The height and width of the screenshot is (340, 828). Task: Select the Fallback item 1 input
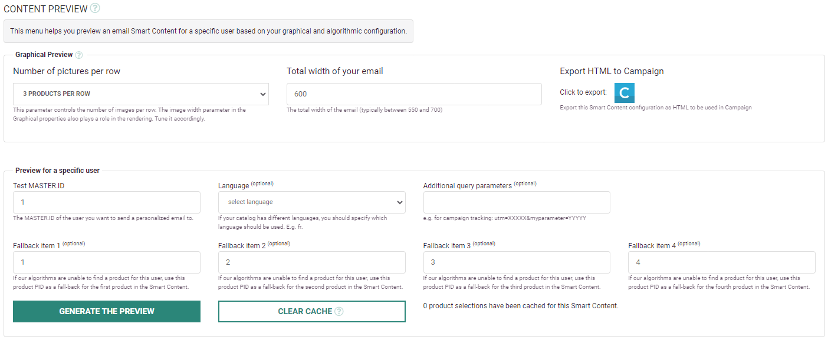[107, 262]
